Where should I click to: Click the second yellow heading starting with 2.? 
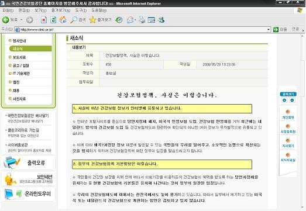point(162,164)
